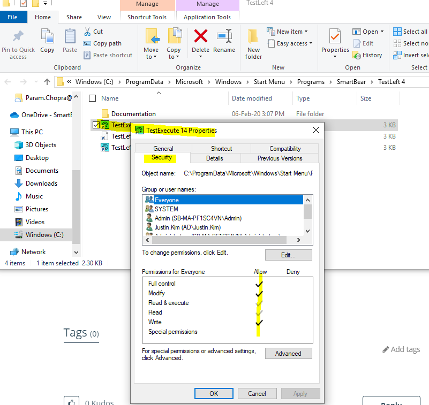Click right arrow of horizontal scrollbar in list
The image size is (429, 405).
click(x=298, y=240)
